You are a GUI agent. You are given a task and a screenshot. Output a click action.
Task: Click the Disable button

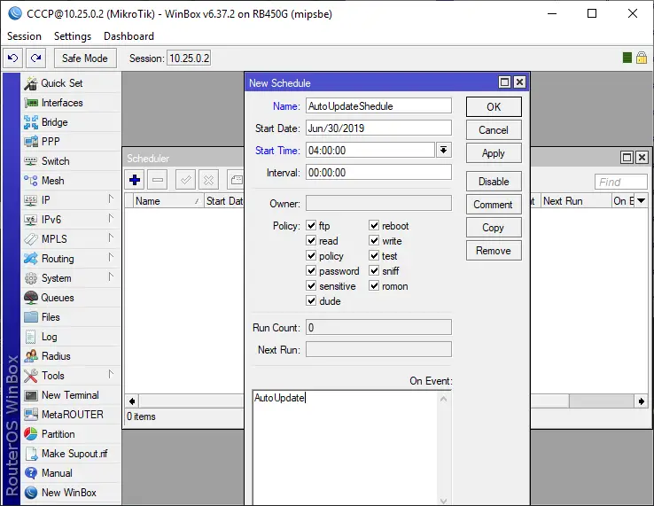(x=494, y=182)
